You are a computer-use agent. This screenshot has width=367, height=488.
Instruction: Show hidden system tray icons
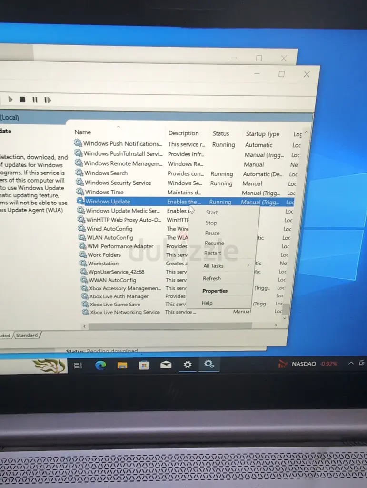point(351,363)
